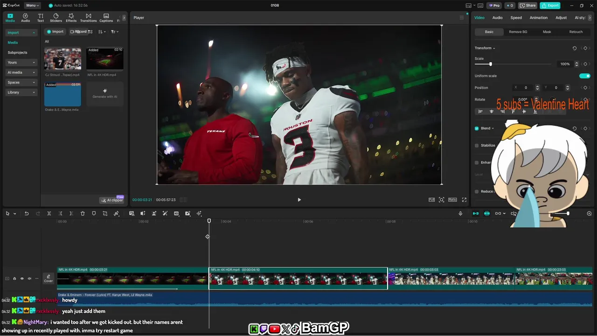Toggle the video track lock icon
The height and width of the screenshot is (336, 597).
[14, 279]
